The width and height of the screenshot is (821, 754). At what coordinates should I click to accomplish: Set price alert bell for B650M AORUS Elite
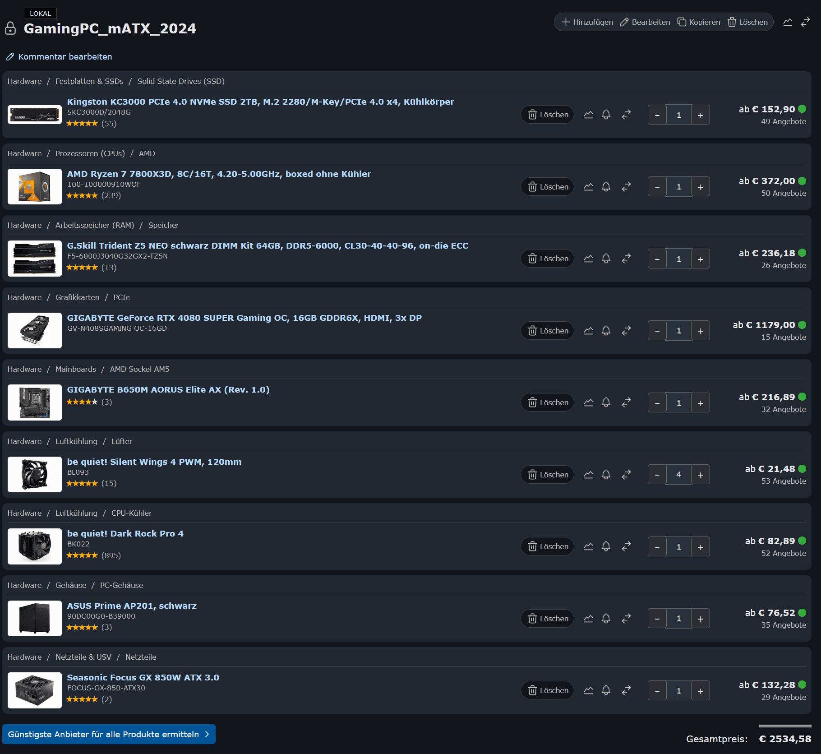pos(606,402)
